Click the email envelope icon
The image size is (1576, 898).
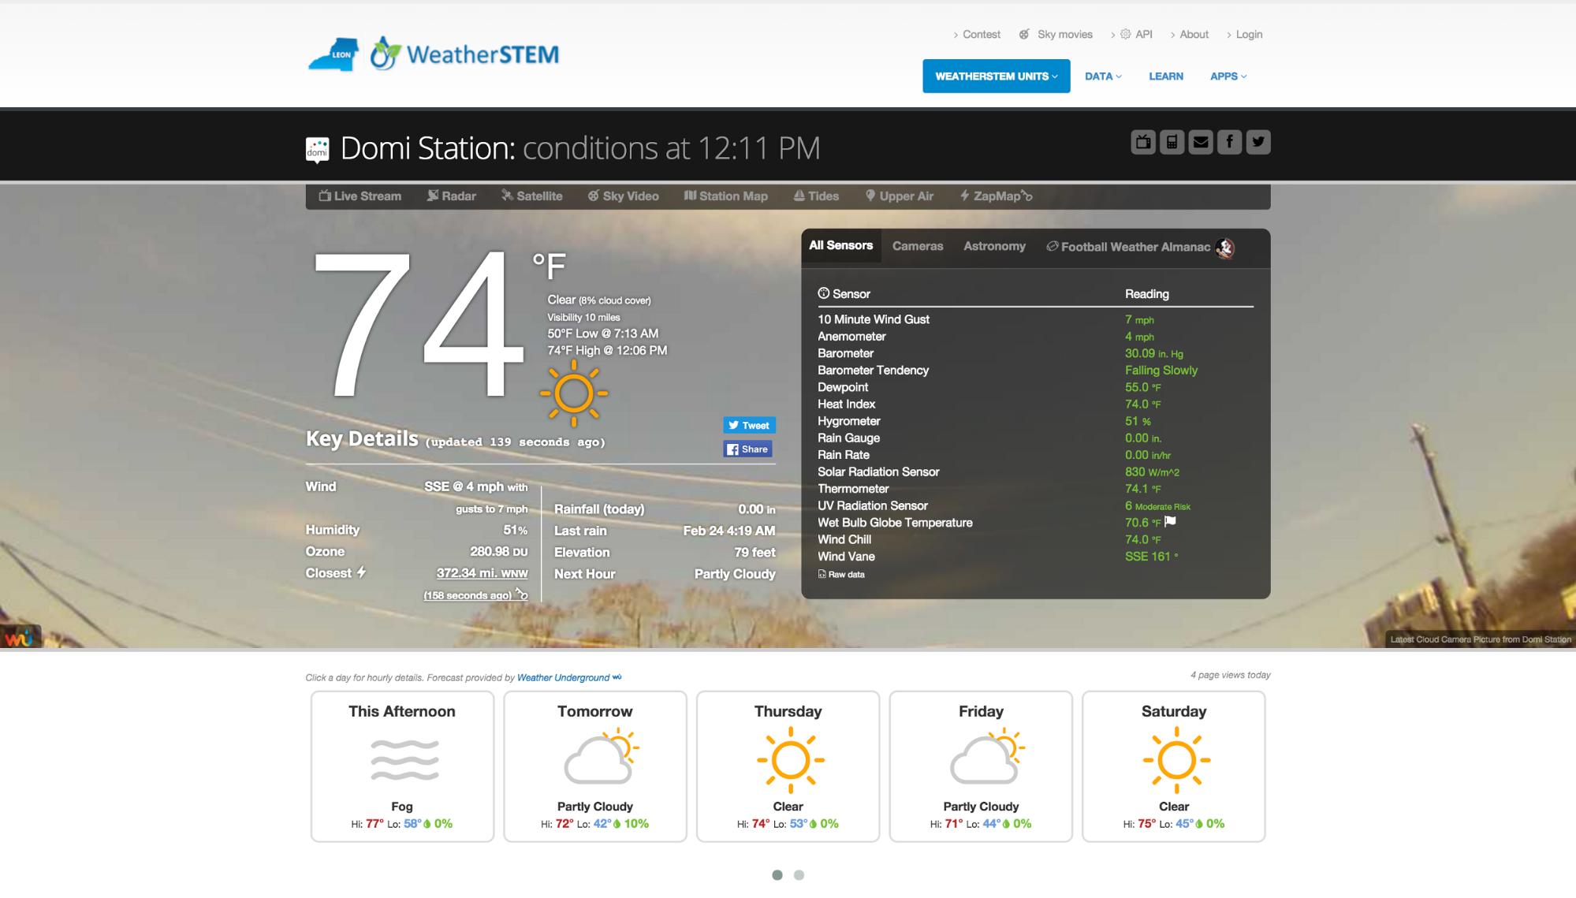1200,142
